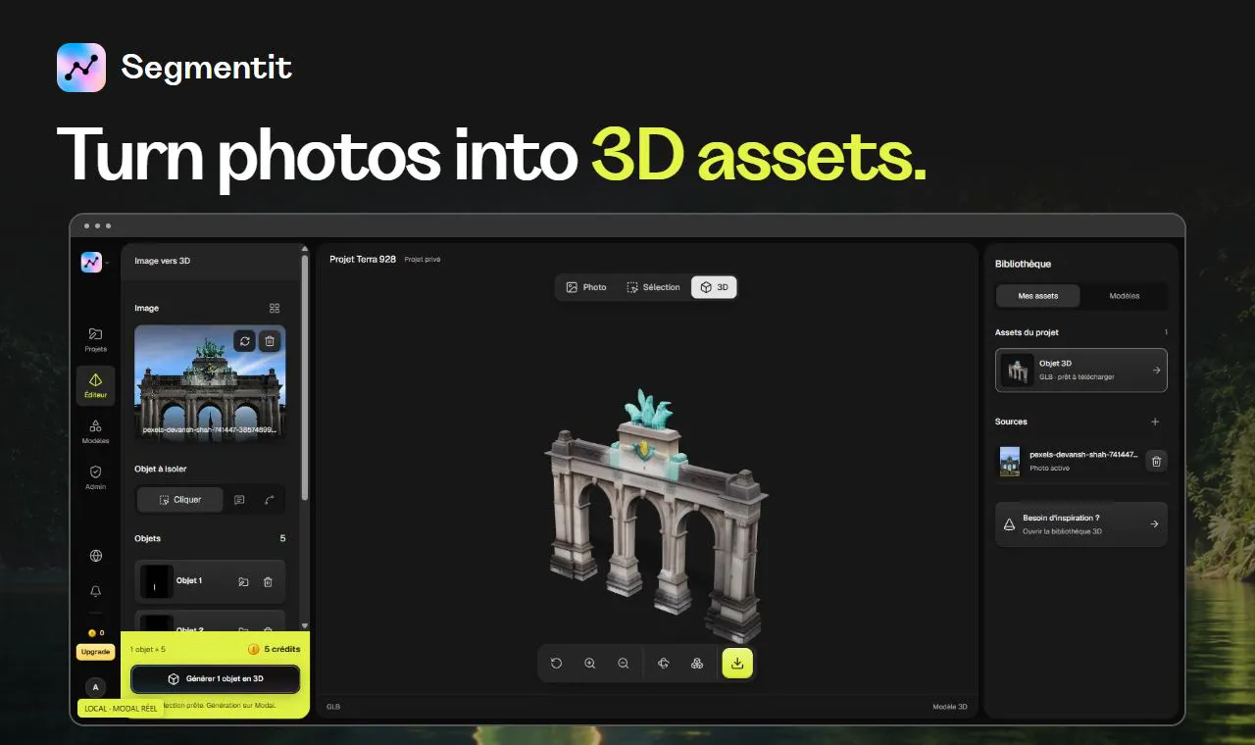Open the Projets section in sidebar
The height and width of the screenshot is (745, 1255).
click(95, 339)
